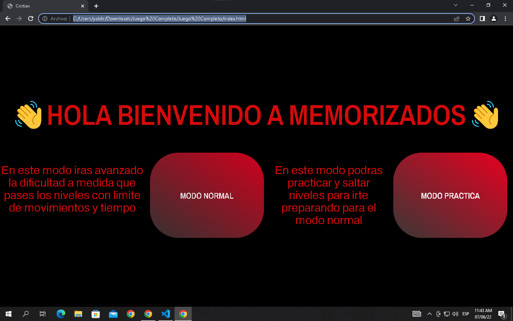Image resolution: width=513 pixels, height=321 pixels.
Task: View site information icon beside Archivo
Action: click(x=45, y=19)
